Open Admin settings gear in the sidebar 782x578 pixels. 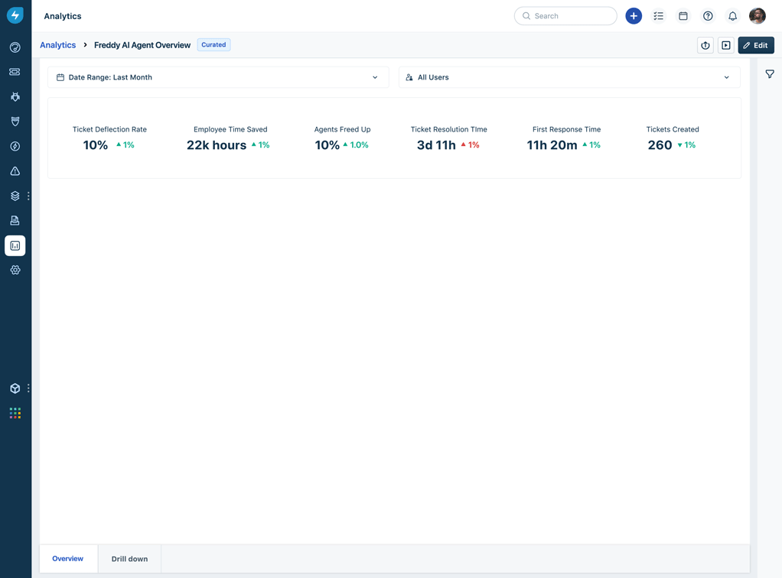pyautogui.click(x=15, y=270)
